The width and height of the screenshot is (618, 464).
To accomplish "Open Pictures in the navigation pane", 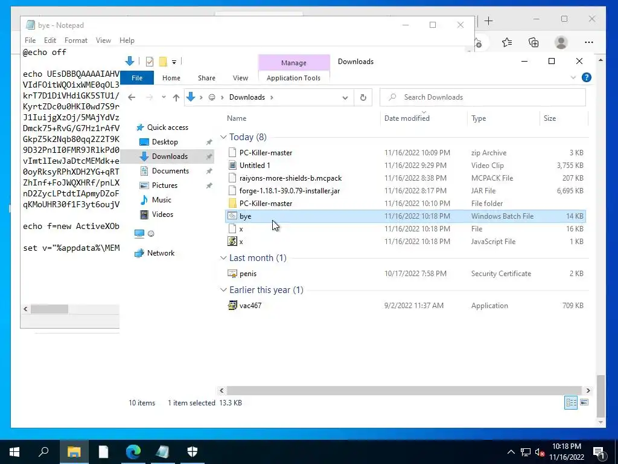I will (164, 185).
